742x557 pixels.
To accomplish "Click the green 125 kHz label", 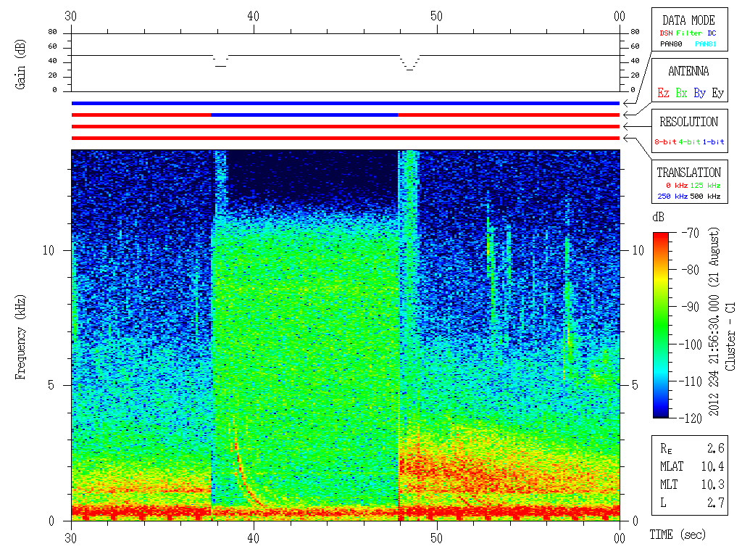I will [705, 185].
